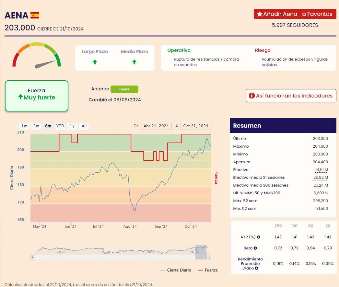This screenshot has width=339, height=287.
Task: Click the Efectivo value 14,51 M
Action: pos(321,170)
